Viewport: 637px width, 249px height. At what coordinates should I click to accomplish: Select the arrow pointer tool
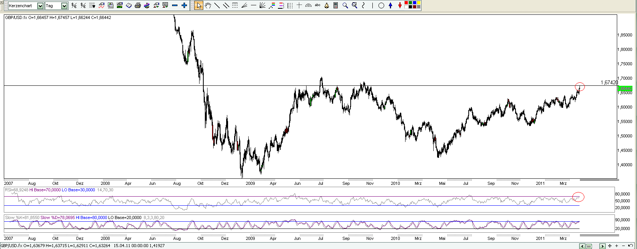click(x=199, y=5)
